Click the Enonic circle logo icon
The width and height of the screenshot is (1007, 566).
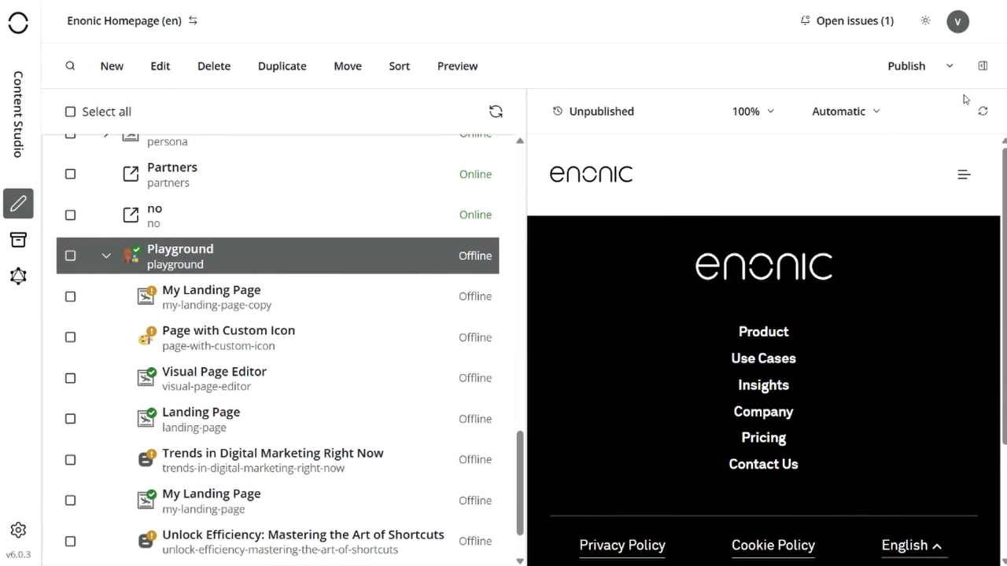(18, 23)
